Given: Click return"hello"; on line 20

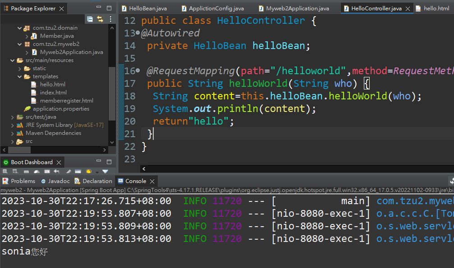Looking at the screenshot, I should coord(193,121).
